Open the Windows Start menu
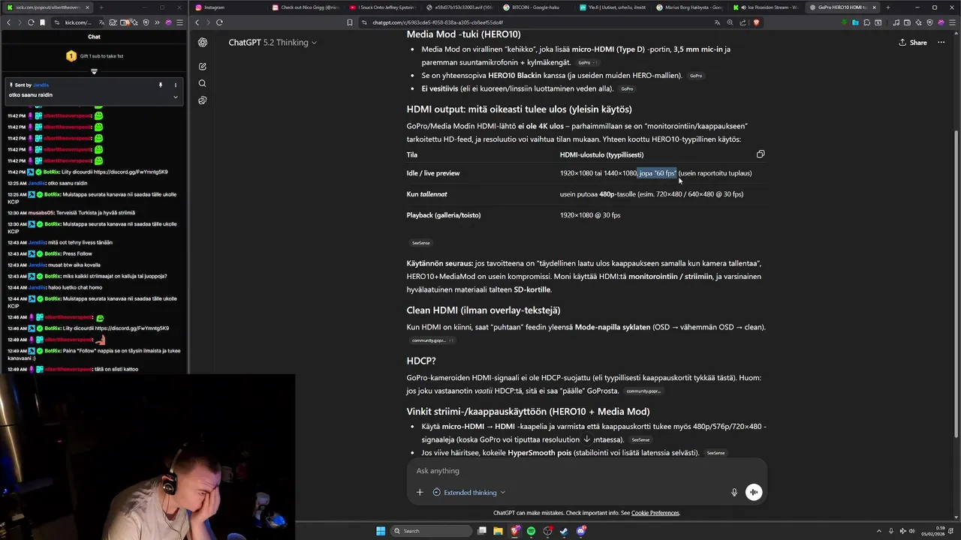Image resolution: width=961 pixels, height=540 pixels. (381, 531)
